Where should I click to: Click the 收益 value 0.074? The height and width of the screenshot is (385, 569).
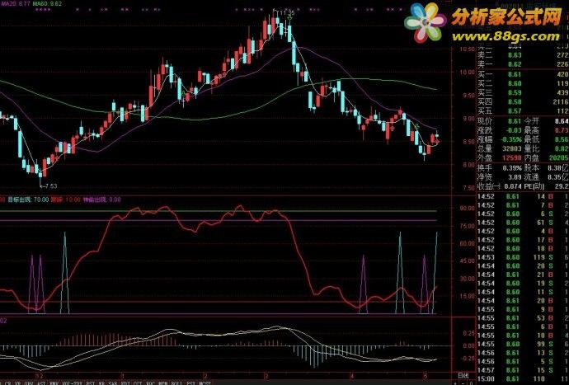click(512, 186)
